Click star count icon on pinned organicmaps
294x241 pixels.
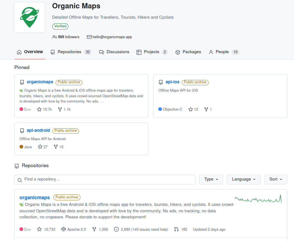click(39, 109)
